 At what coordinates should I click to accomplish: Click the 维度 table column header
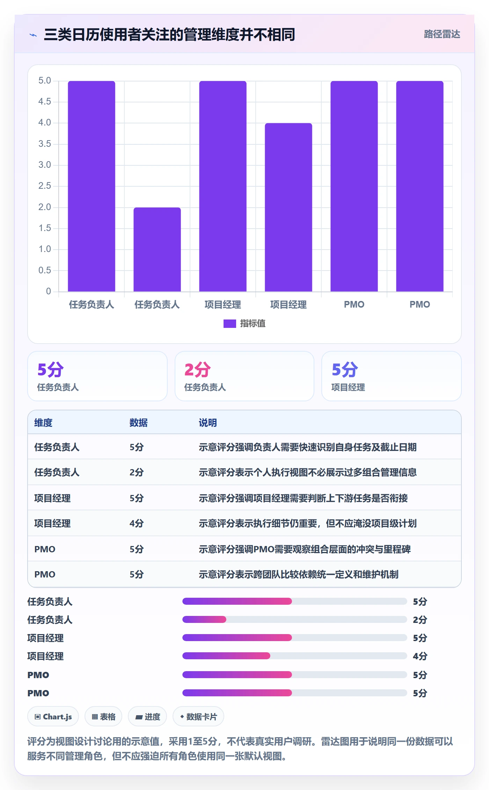[43, 423]
